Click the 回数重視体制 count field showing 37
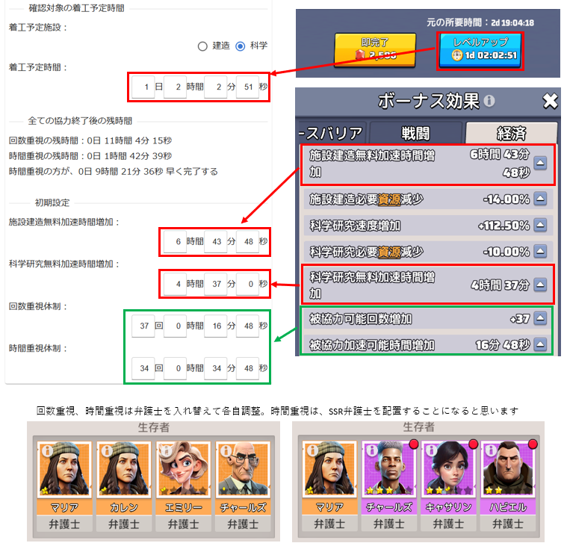Viewport: 567px width, 543px height. pos(143,326)
